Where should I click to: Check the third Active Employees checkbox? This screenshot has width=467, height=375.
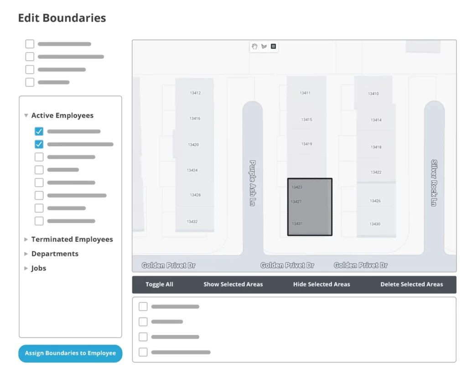(39, 157)
